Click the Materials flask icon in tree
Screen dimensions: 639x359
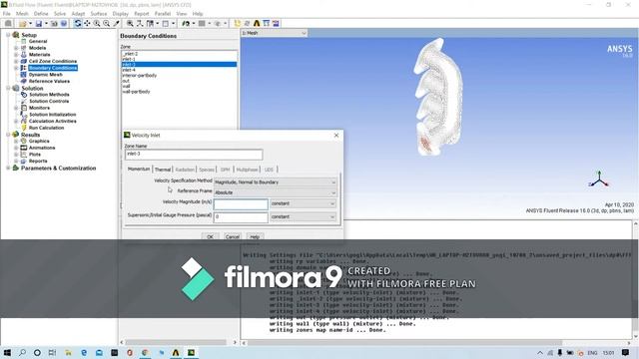click(x=24, y=55)
